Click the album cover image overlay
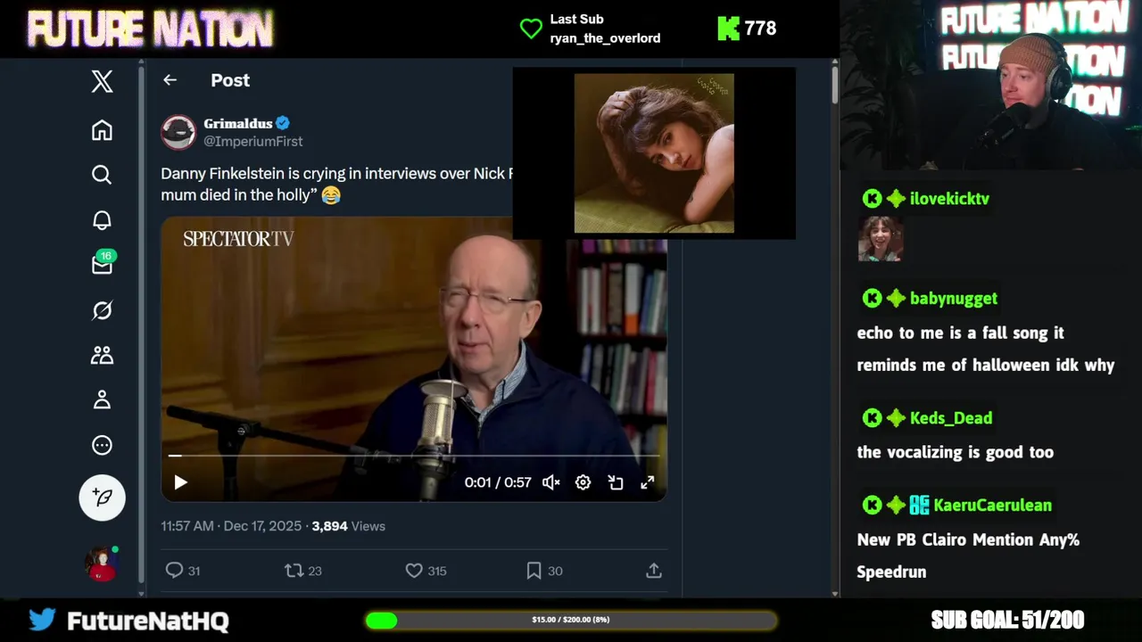The image size is (1142, 642). tap(654, 153)
